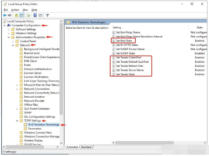Click the State column header
The image size is (209, 156).
tap(200, 27)
